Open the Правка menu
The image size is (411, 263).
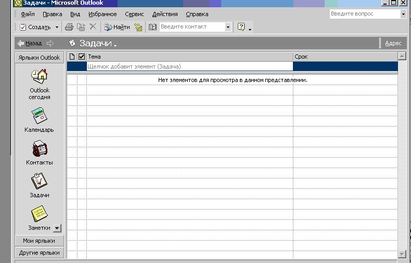[x=53, y=14]
